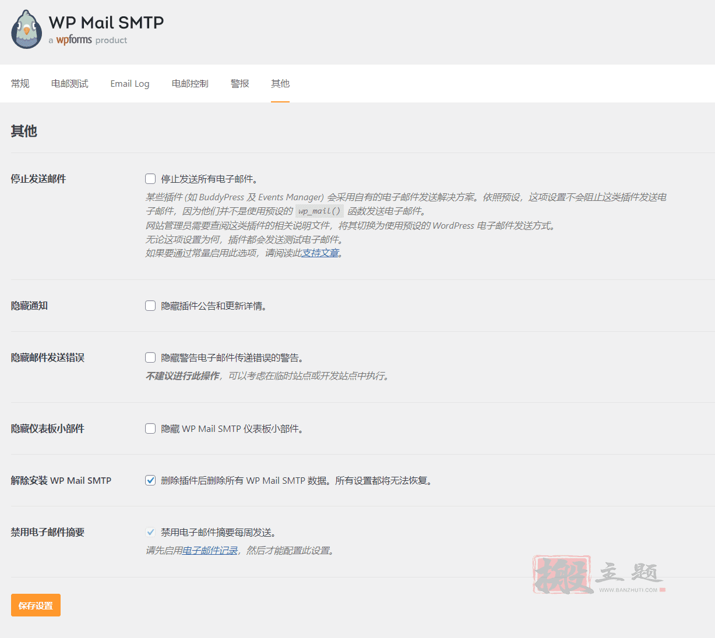Open the 常规 tab
Image resolution: width=715 pixels, height=638 pixels.
20,84
